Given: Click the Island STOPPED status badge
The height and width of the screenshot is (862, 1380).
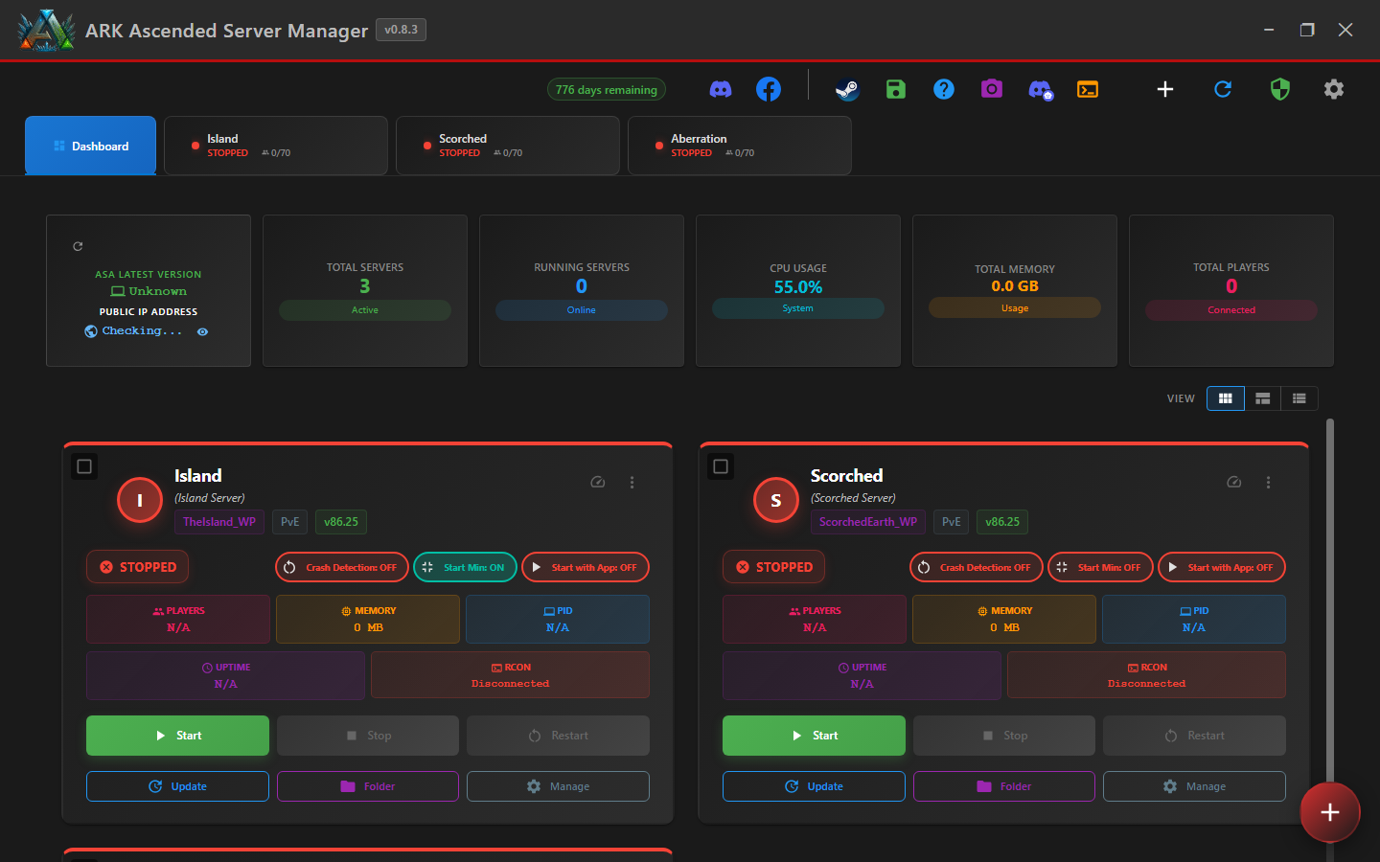Looking at the screenshot, I should coord(138,567).
